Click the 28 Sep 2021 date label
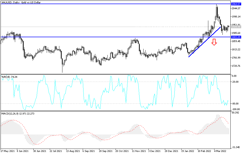 coord(106,151)
